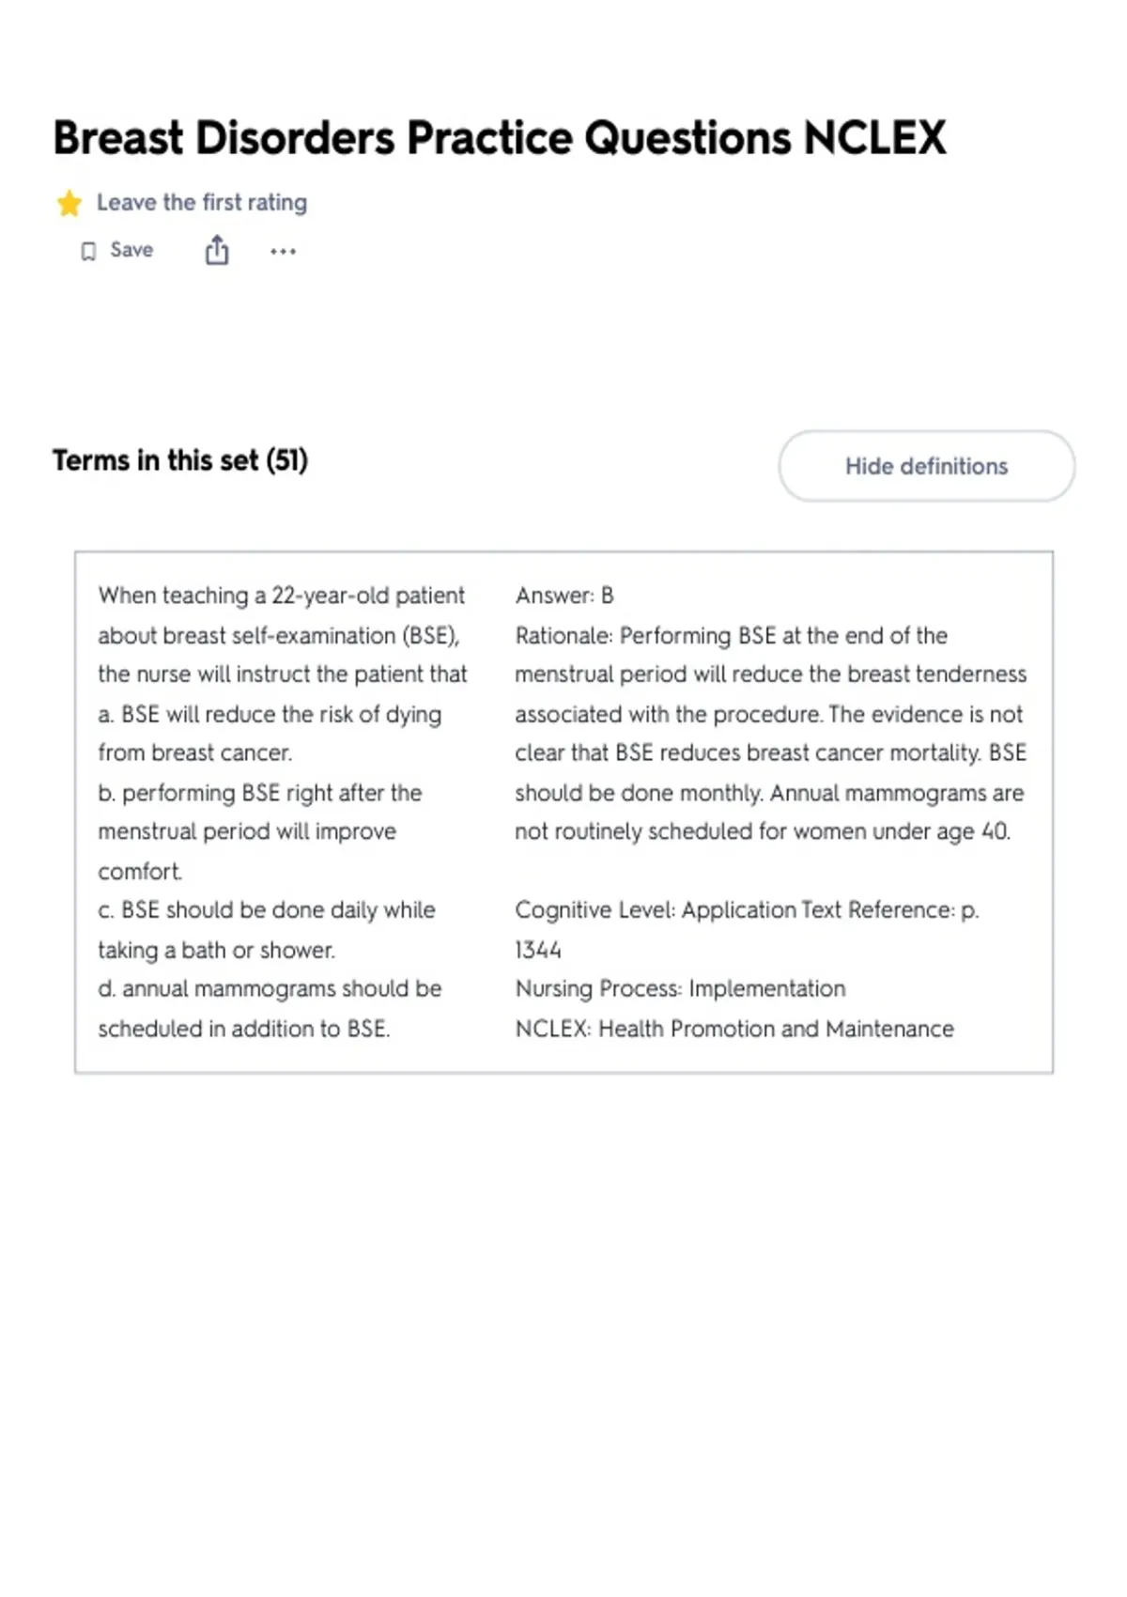Viewport: 1127px width, 1597px height.
Task: Select option d about annual mammograms
Action: pos(270,1009)
